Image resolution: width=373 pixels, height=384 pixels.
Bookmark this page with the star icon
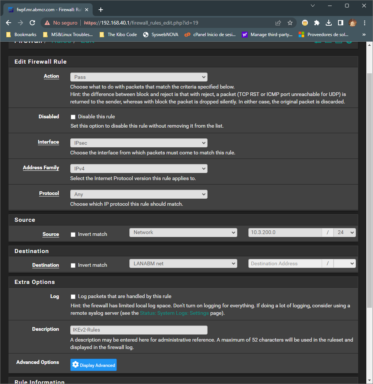[x=290, y=23]
